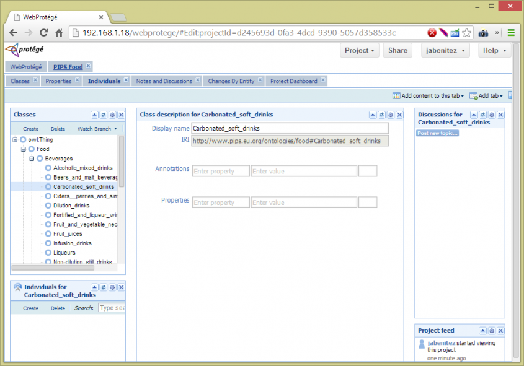This screenshot has width=524, height=366.
Task: Click the Display name text field
Action: click(x=290, y=128)
